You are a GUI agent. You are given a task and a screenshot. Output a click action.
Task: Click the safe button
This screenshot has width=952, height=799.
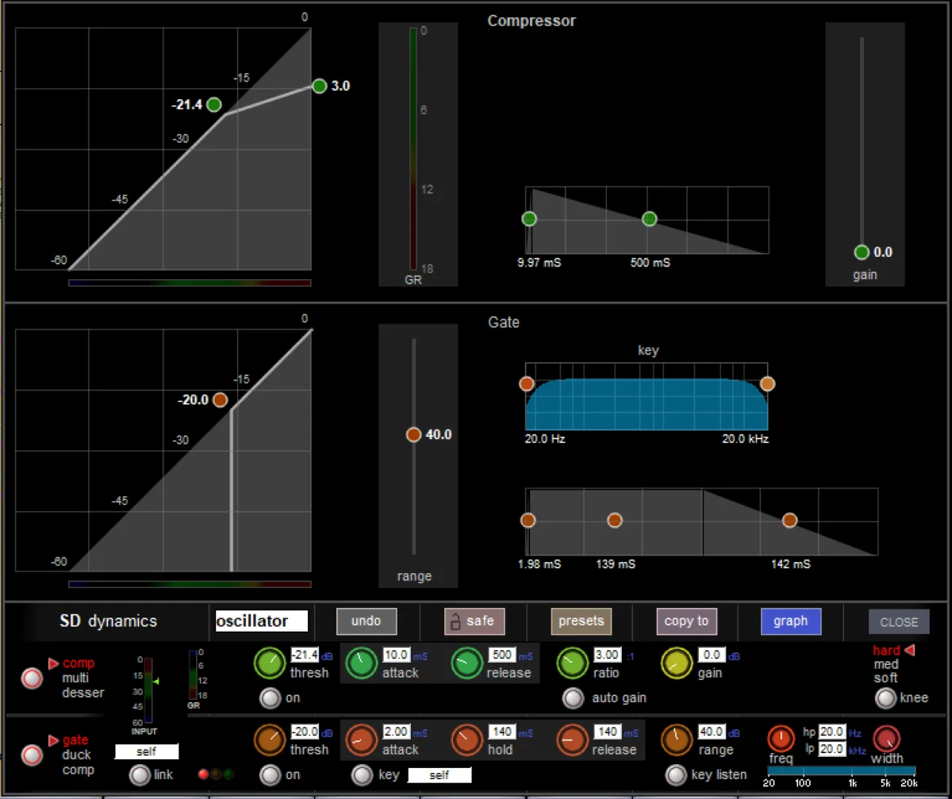(474, 621)
